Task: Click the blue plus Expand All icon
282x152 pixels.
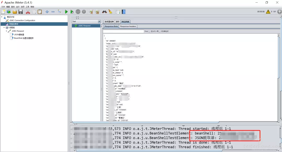Action: tap(47, 12)
